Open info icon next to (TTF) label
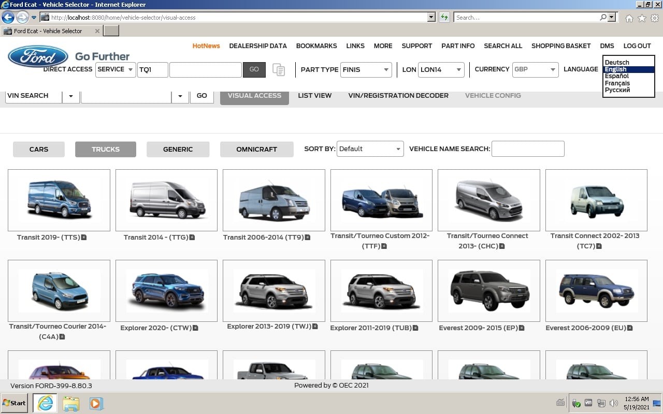The height and width of the screenshot is (414, 663). click(384, 246)
